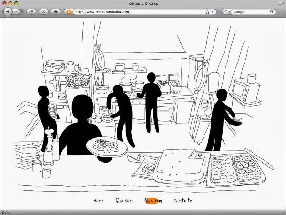Open the back-forward history dropdown arrow

coord(22,12)
